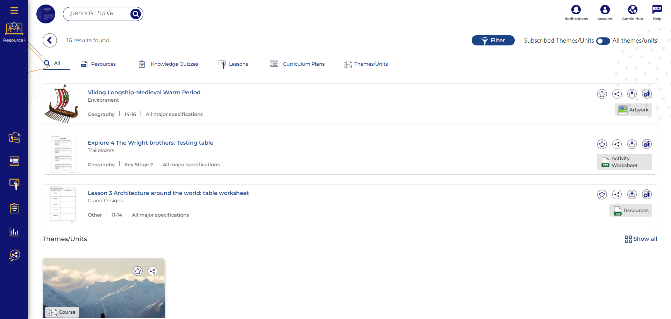Click the search magnifier button

(x=135, y=14)
